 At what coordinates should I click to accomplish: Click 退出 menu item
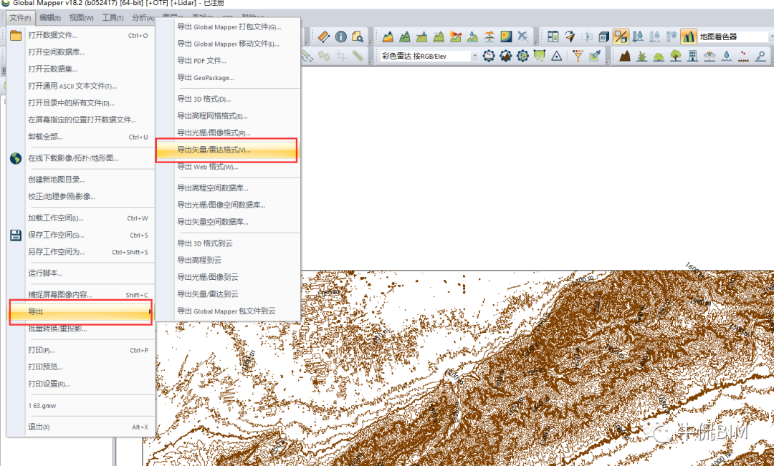coord(80,427)
